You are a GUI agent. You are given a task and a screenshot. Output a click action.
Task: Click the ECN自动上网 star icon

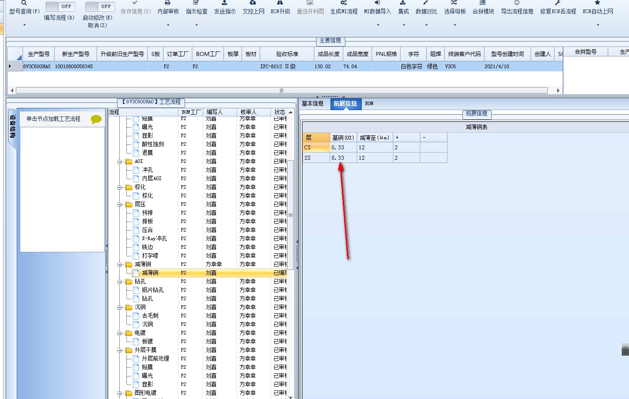pyautogui.click(x=597, y=3)
